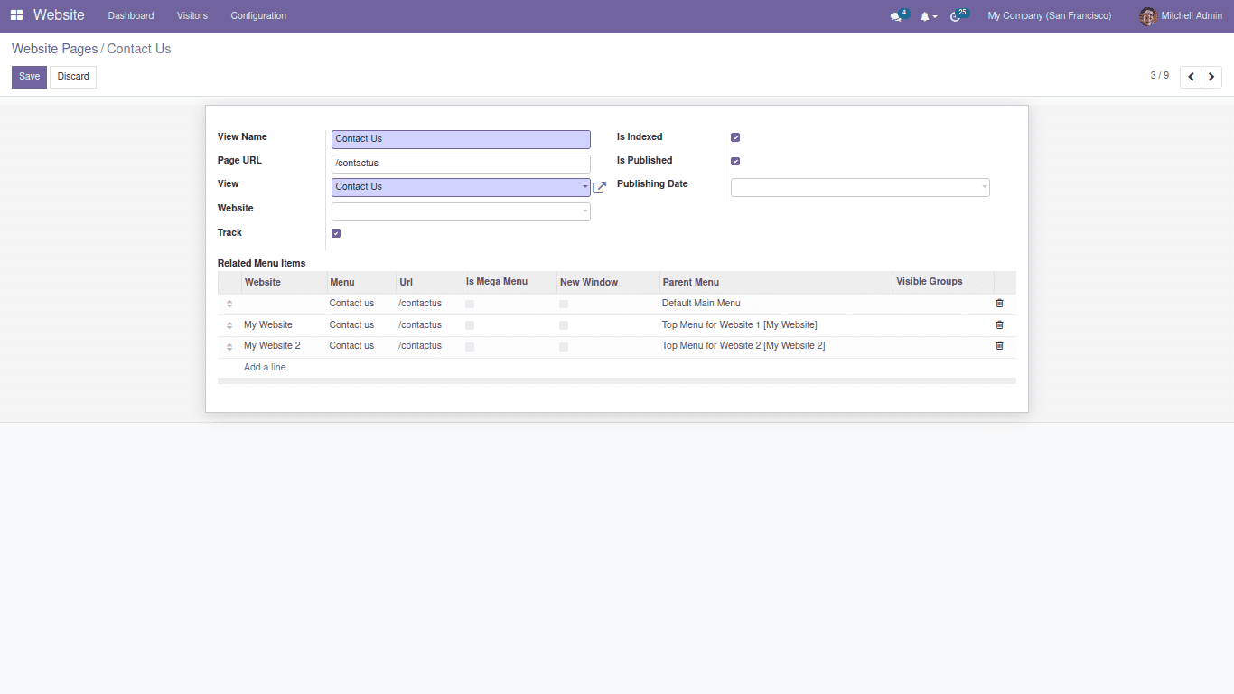Expand the Website dropdown field

pos(461,211)
